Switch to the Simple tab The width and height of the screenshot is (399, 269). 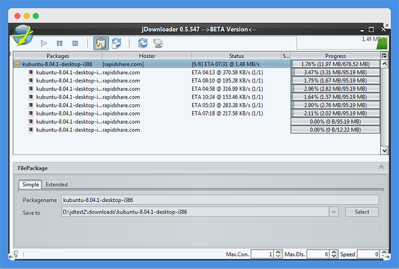coord(30,184)
